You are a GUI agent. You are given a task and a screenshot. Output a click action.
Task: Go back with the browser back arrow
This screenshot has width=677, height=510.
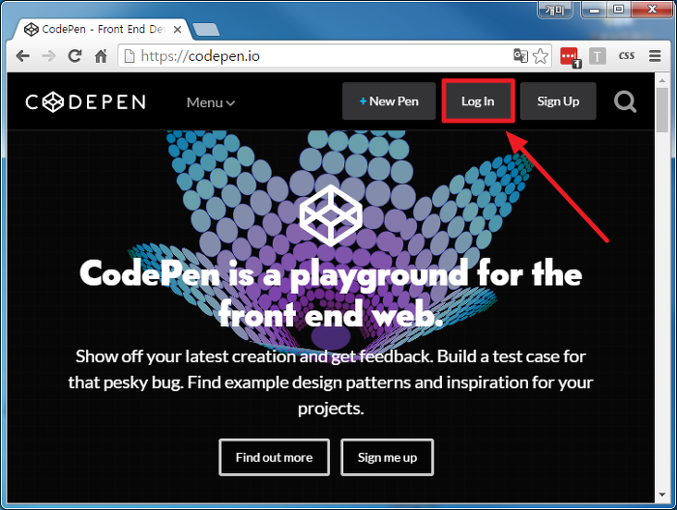pyautogui.click(x=22, y=56)
